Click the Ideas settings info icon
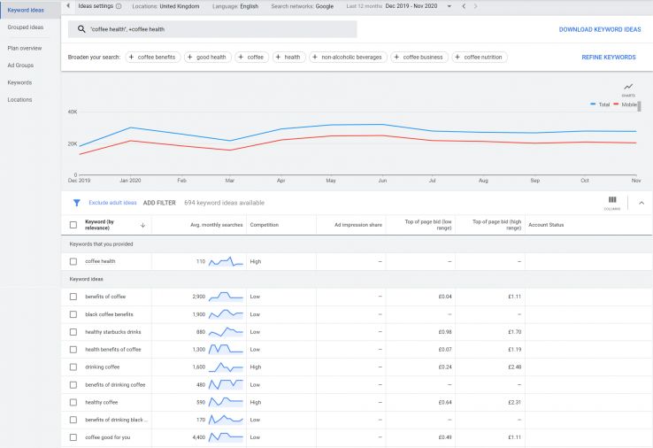The image size is (653, 448). coord(119,6)
